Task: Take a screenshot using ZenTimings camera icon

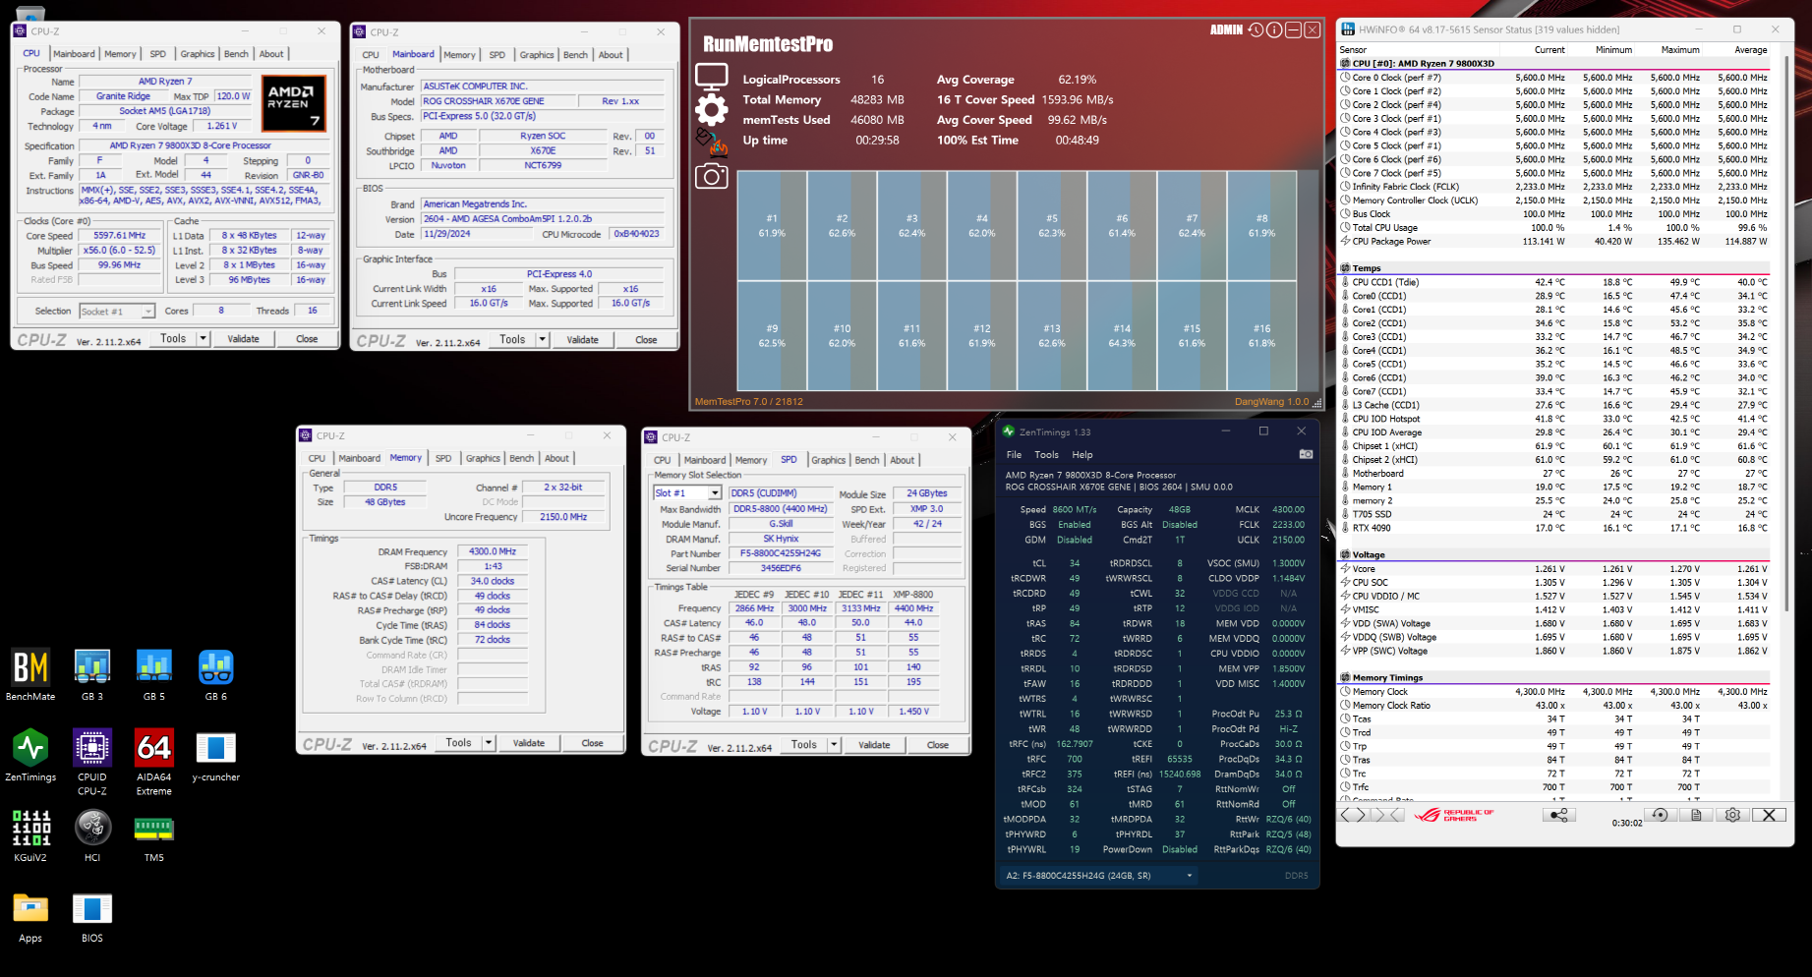Action: (1306, 454)
